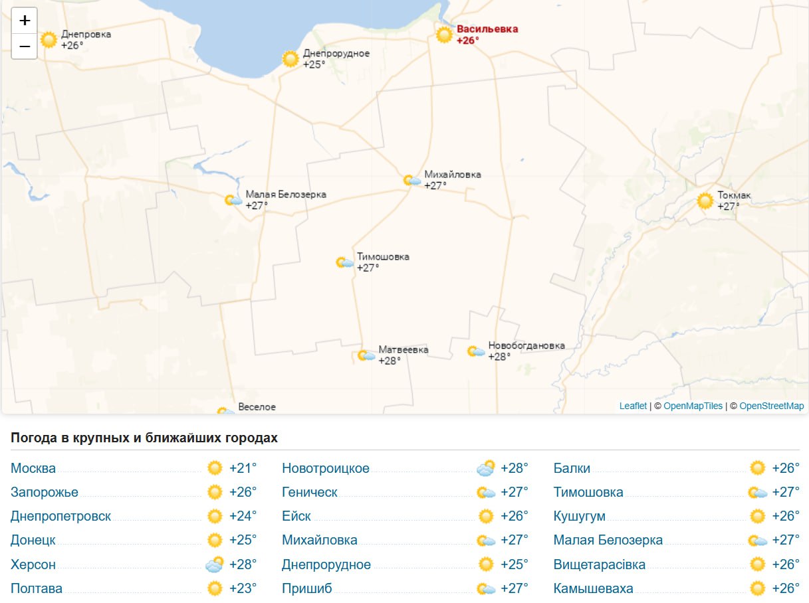Click the weather icon at Новобогдановка
Image resolution: width=809 pixels, height=603 pixels.
[x=476, y=351]
